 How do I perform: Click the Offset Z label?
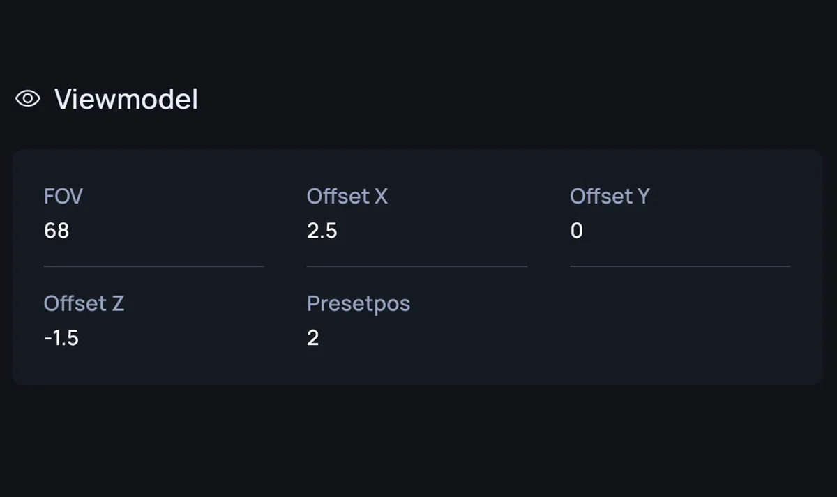pyautogui.click(x=84, y=303)
